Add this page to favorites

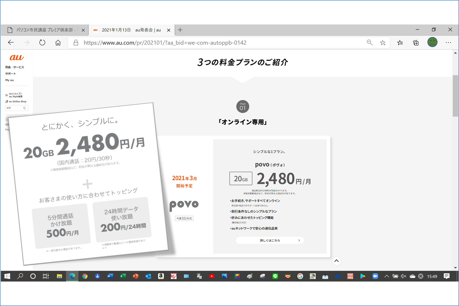click(x=383, y=43)
